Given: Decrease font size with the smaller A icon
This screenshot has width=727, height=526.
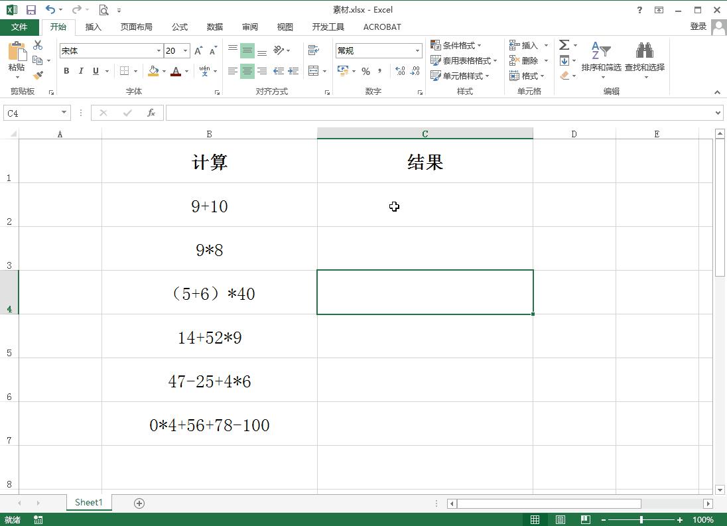Looking at the screenshot, I should (x=213, y=51).
